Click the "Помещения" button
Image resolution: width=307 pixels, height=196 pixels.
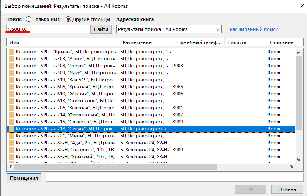pos(24,178)
